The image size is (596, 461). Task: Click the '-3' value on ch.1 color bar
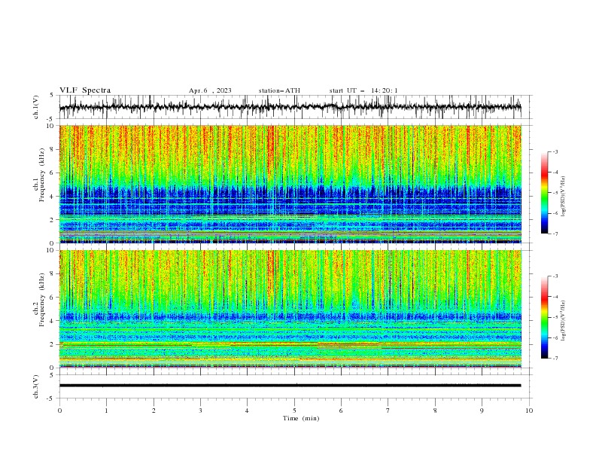pos(555,151)
